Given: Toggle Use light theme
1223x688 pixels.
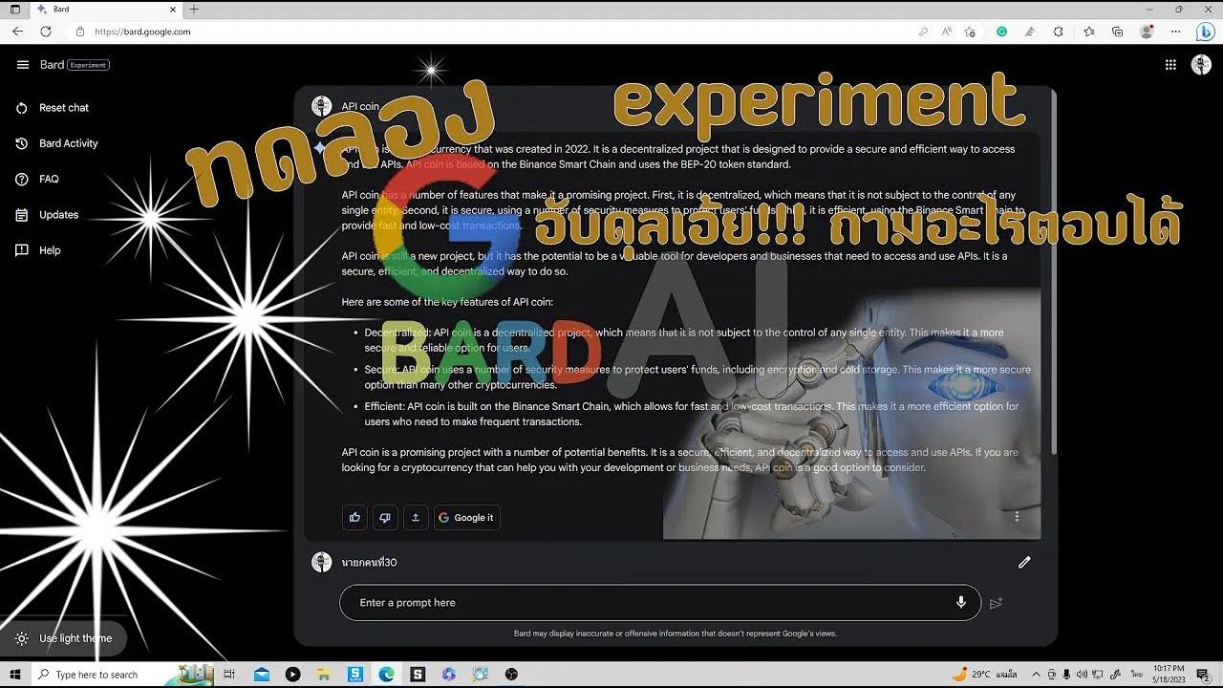Looking at the screenshot, I should pos(64,638).
